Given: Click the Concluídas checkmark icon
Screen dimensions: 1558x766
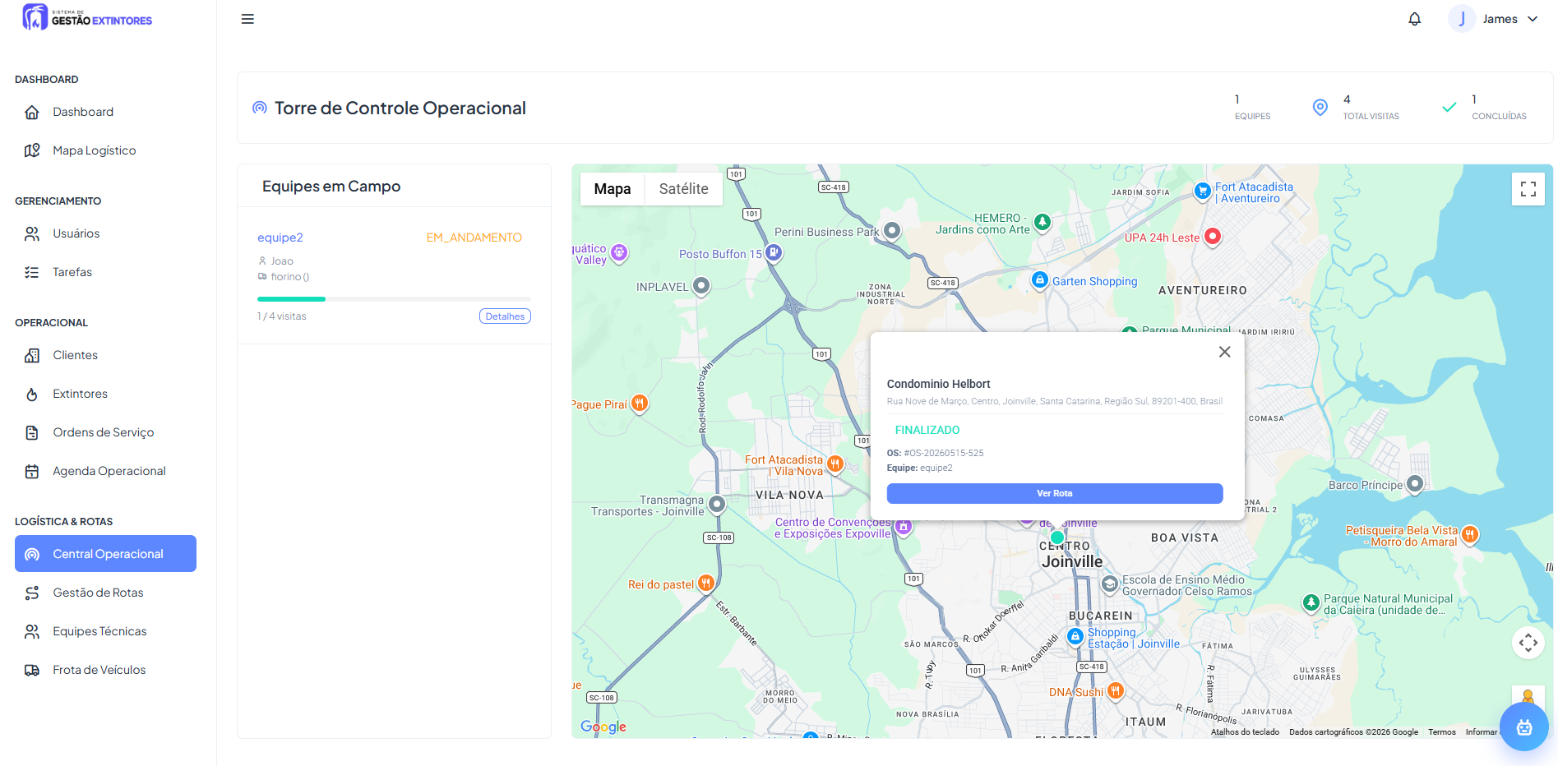Looking at the screenshot, I should tap(1449, 108).
